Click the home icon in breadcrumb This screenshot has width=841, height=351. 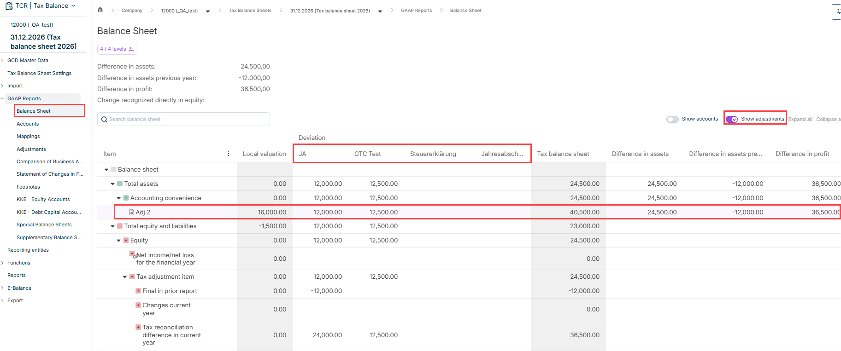pyautogui.click(x=100, y=10)
